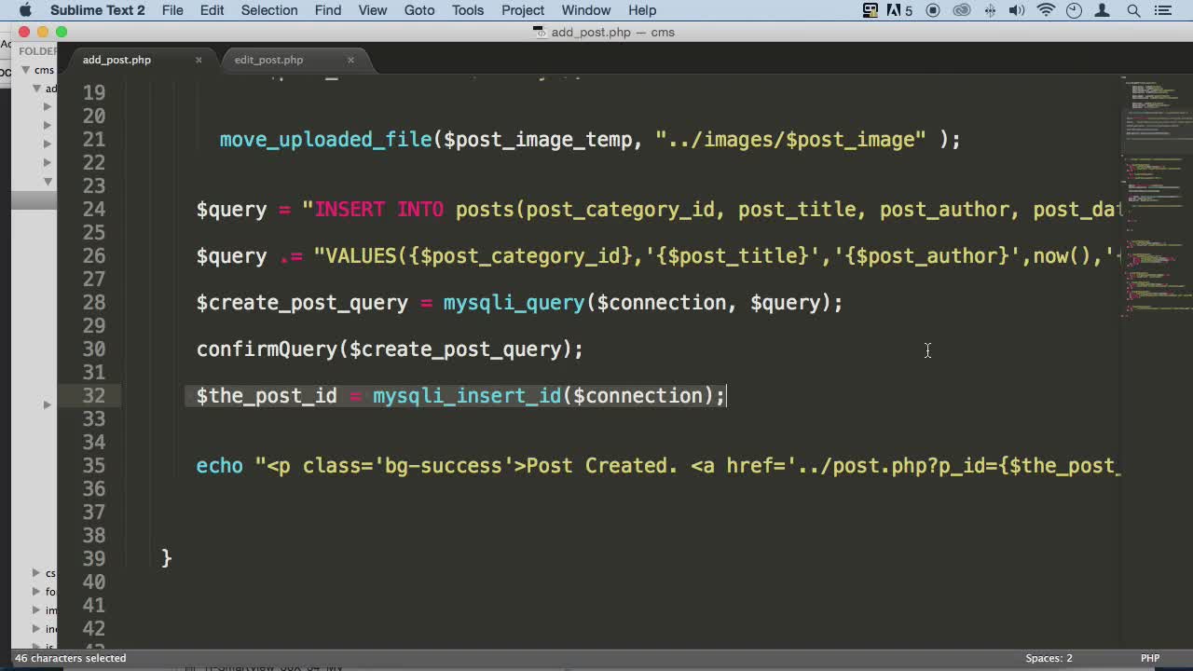Click the minimap on the right edge
Image resolution: width=1193 pixels, height=671 pixels.
click(1156, 196)
